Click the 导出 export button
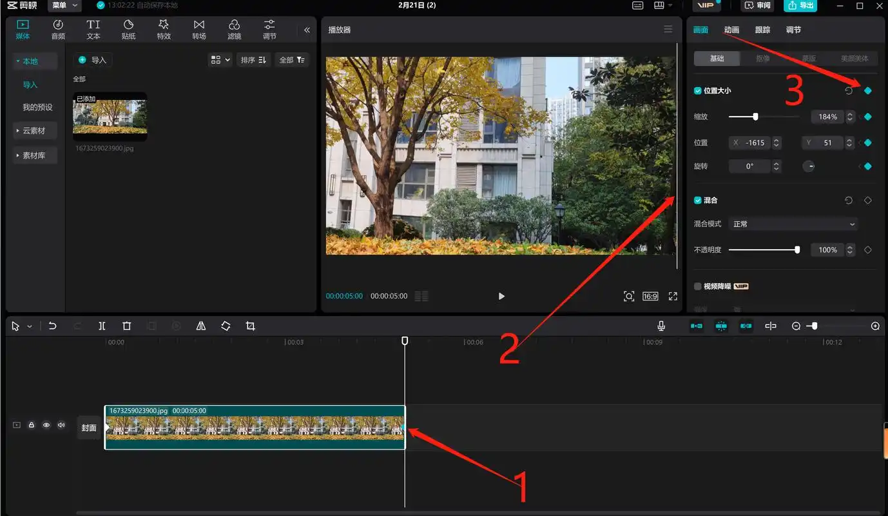The height and width of the screenshot is (516, 888). [x=800, y=5]
